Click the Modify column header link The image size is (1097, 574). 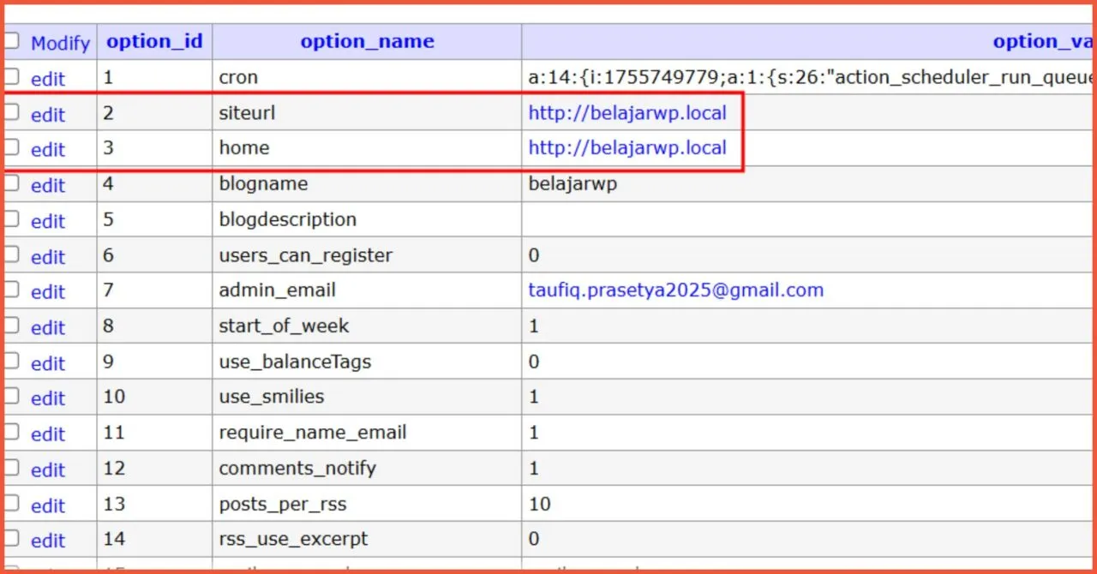(x=60, y=42)
